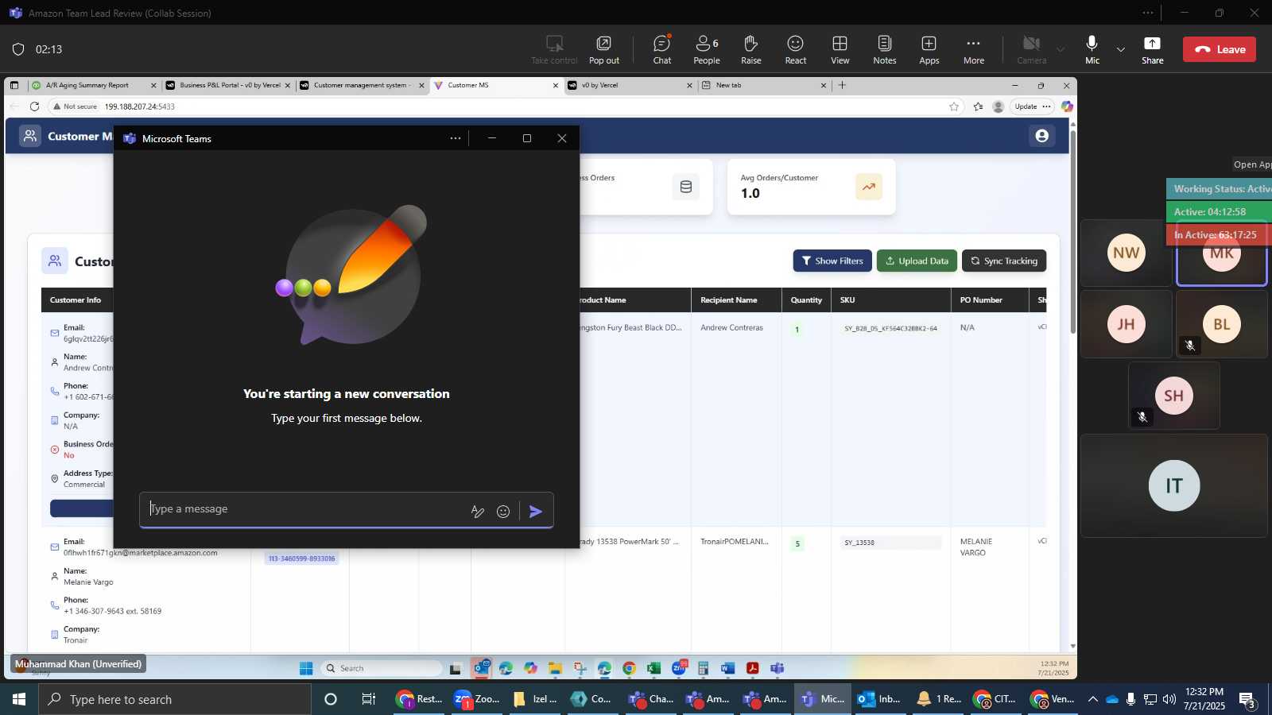This screenshot has height=715, width=1272.
Task: Open the text format options pen icon
Action: tap(477, 511)
